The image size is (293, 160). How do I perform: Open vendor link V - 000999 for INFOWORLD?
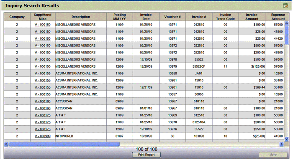pyautogui.click(x=43, y=136)
